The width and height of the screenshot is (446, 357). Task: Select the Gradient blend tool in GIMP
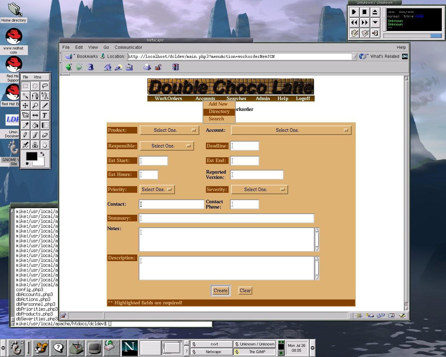tap(45, 125)
